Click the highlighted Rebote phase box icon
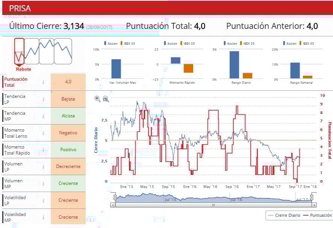 click(19, 52)
